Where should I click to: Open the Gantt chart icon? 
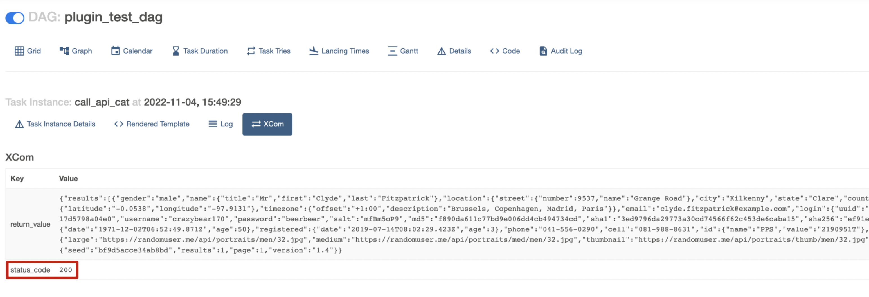[392, 51]
